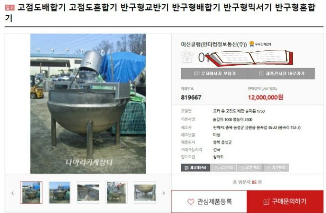The height and width of the screenshot is (213, 326).
Task: View the third thumbnail showing tank interior
Action: (88, 193)
